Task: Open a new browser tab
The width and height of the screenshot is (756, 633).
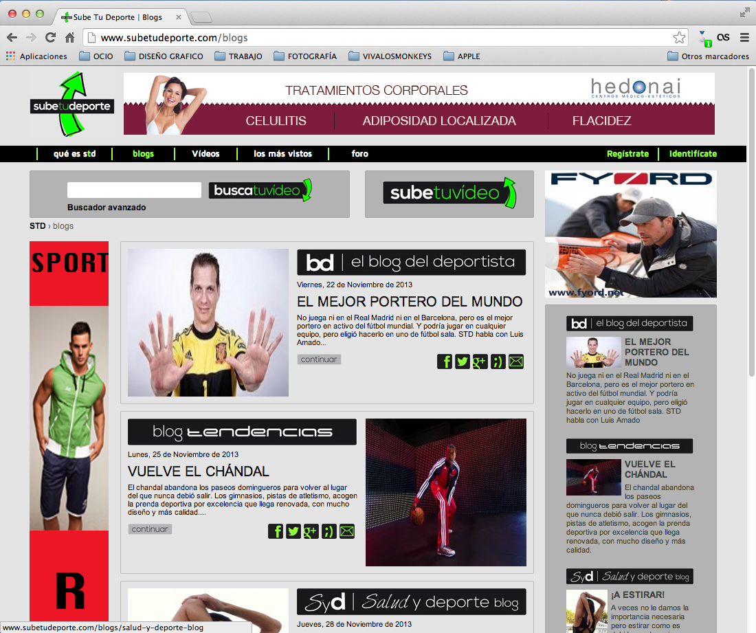Action: pos(201,18)
